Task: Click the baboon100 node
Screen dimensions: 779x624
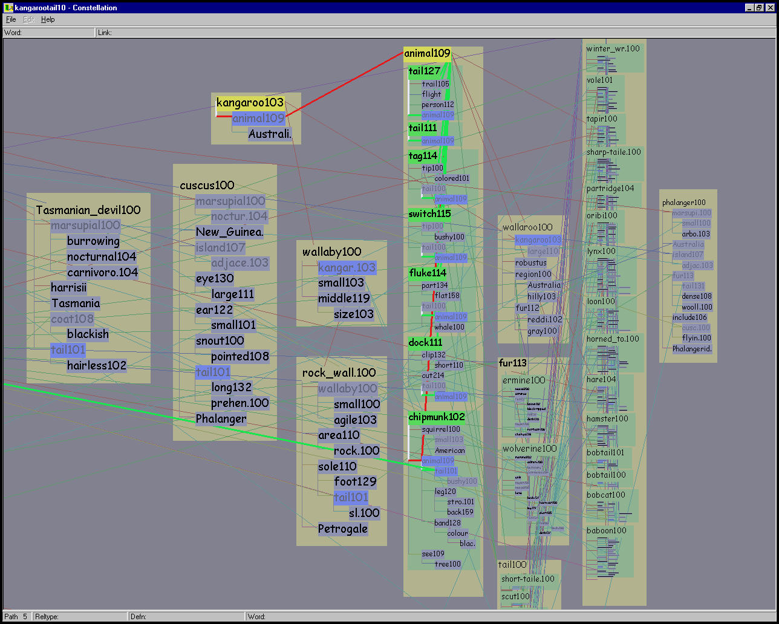Action: coord(606,530)
